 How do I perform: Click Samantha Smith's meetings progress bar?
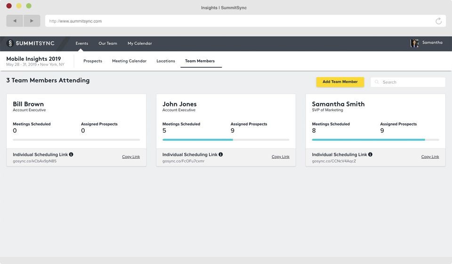(x=376, y=140)
